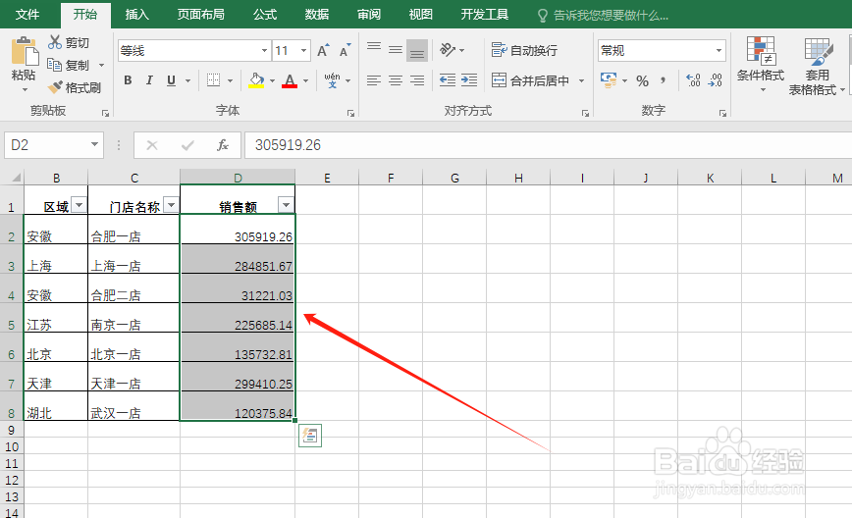The image size is (852, 518).
Task: Expand the number format dropdown 常规
Action: pos(719,50)
